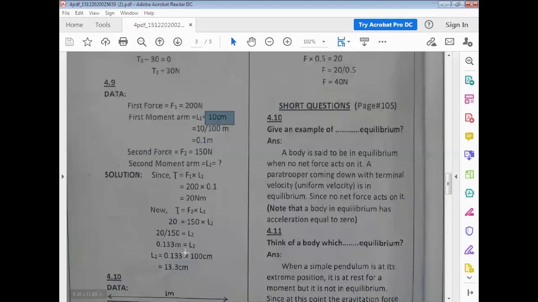
Task: Zoom in with plus icon
Action: (x=287, y=42)
